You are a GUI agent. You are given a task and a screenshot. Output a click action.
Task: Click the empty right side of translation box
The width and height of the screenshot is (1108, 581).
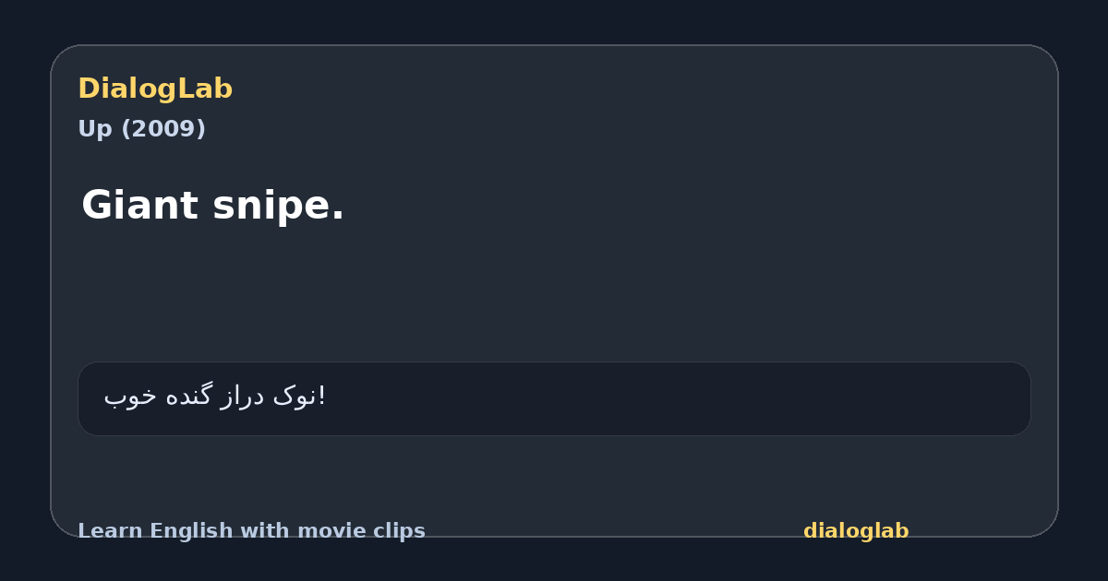[x=739, y=398]
